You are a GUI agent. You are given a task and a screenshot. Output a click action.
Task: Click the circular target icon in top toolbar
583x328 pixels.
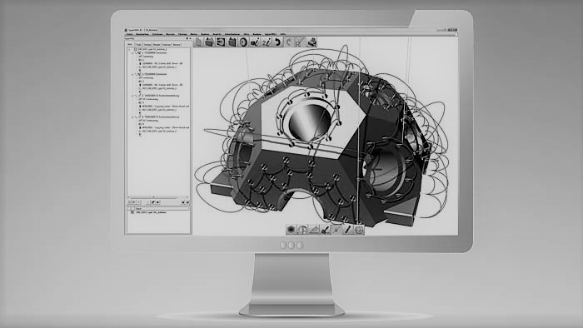[x=243, y=42]
